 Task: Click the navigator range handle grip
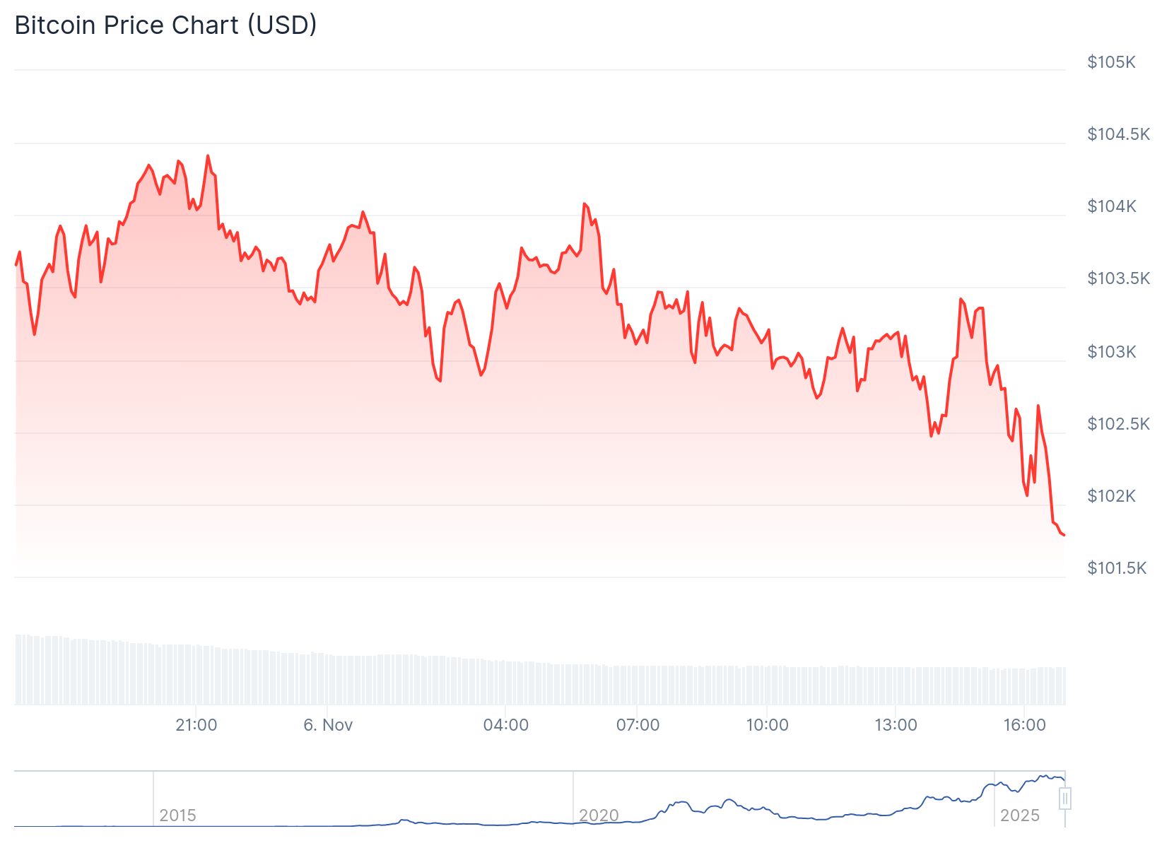1065,799
